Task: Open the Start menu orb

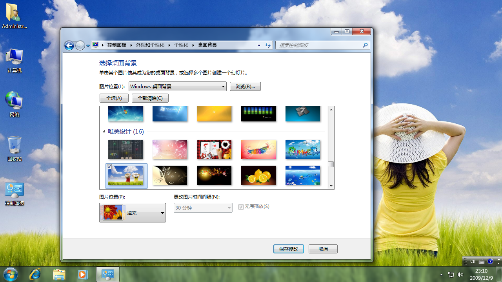Action: point(10,274)
